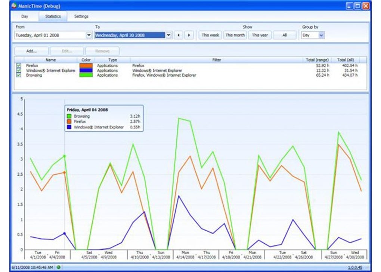Click the Tue 4/1/2008 axis label
The height and width of the screenshot is (272, 381).
[38, 255]
